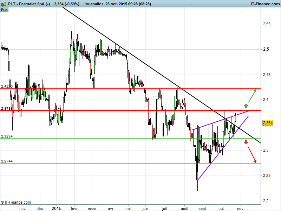
Task: Click the 2,55 price axis label
Action: tap(267, 24)
